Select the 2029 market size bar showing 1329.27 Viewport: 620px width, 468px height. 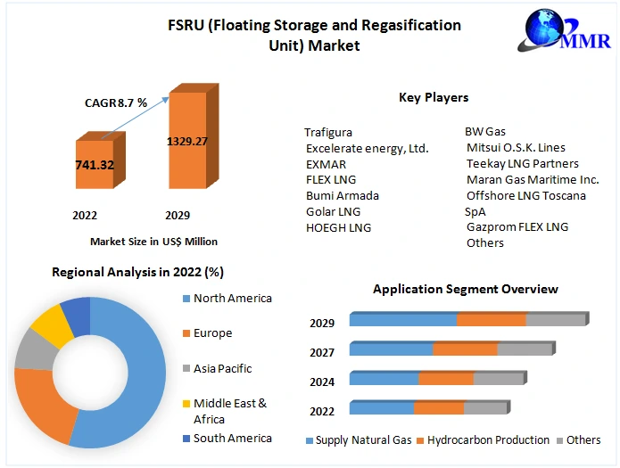point(187,141)
